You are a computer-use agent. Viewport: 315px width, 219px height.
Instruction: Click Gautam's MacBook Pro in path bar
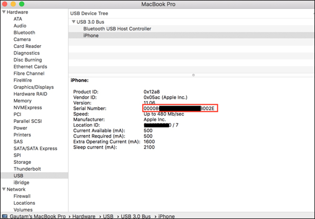(38, 216)
